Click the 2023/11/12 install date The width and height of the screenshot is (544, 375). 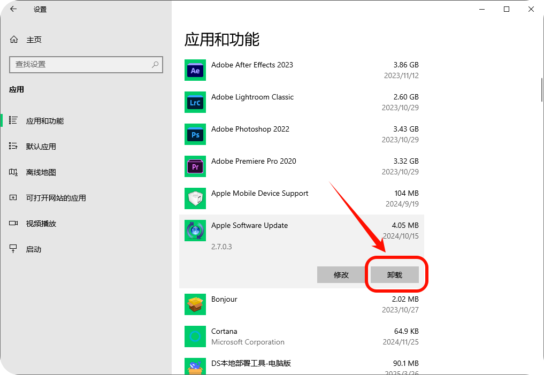401,75
